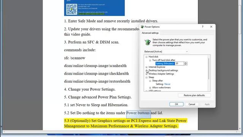The image size is (243, 137).
Task: Close the Power Options dialog
Action: pyautogui.click(x=211, y=27)
